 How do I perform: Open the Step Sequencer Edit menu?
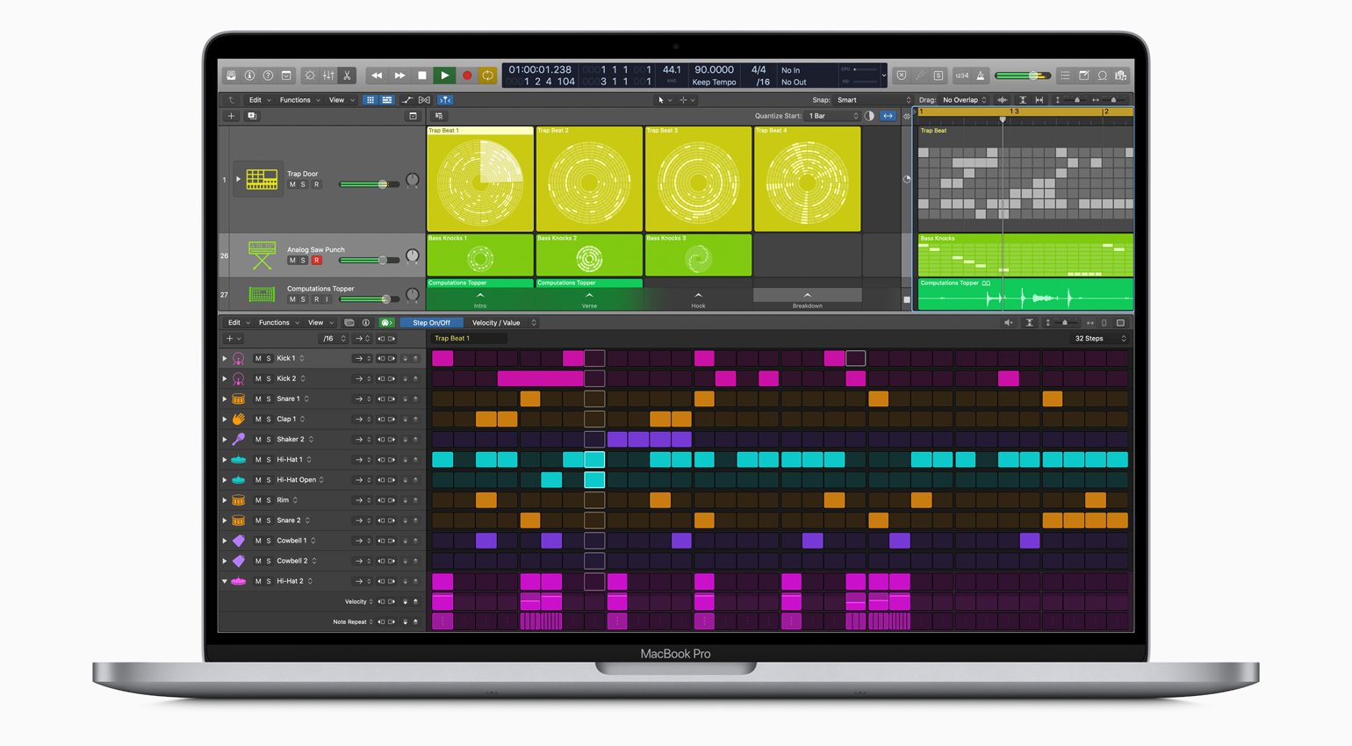tap(238, 323)
